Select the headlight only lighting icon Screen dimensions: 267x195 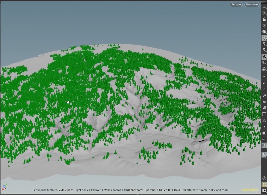click(264, 32)
